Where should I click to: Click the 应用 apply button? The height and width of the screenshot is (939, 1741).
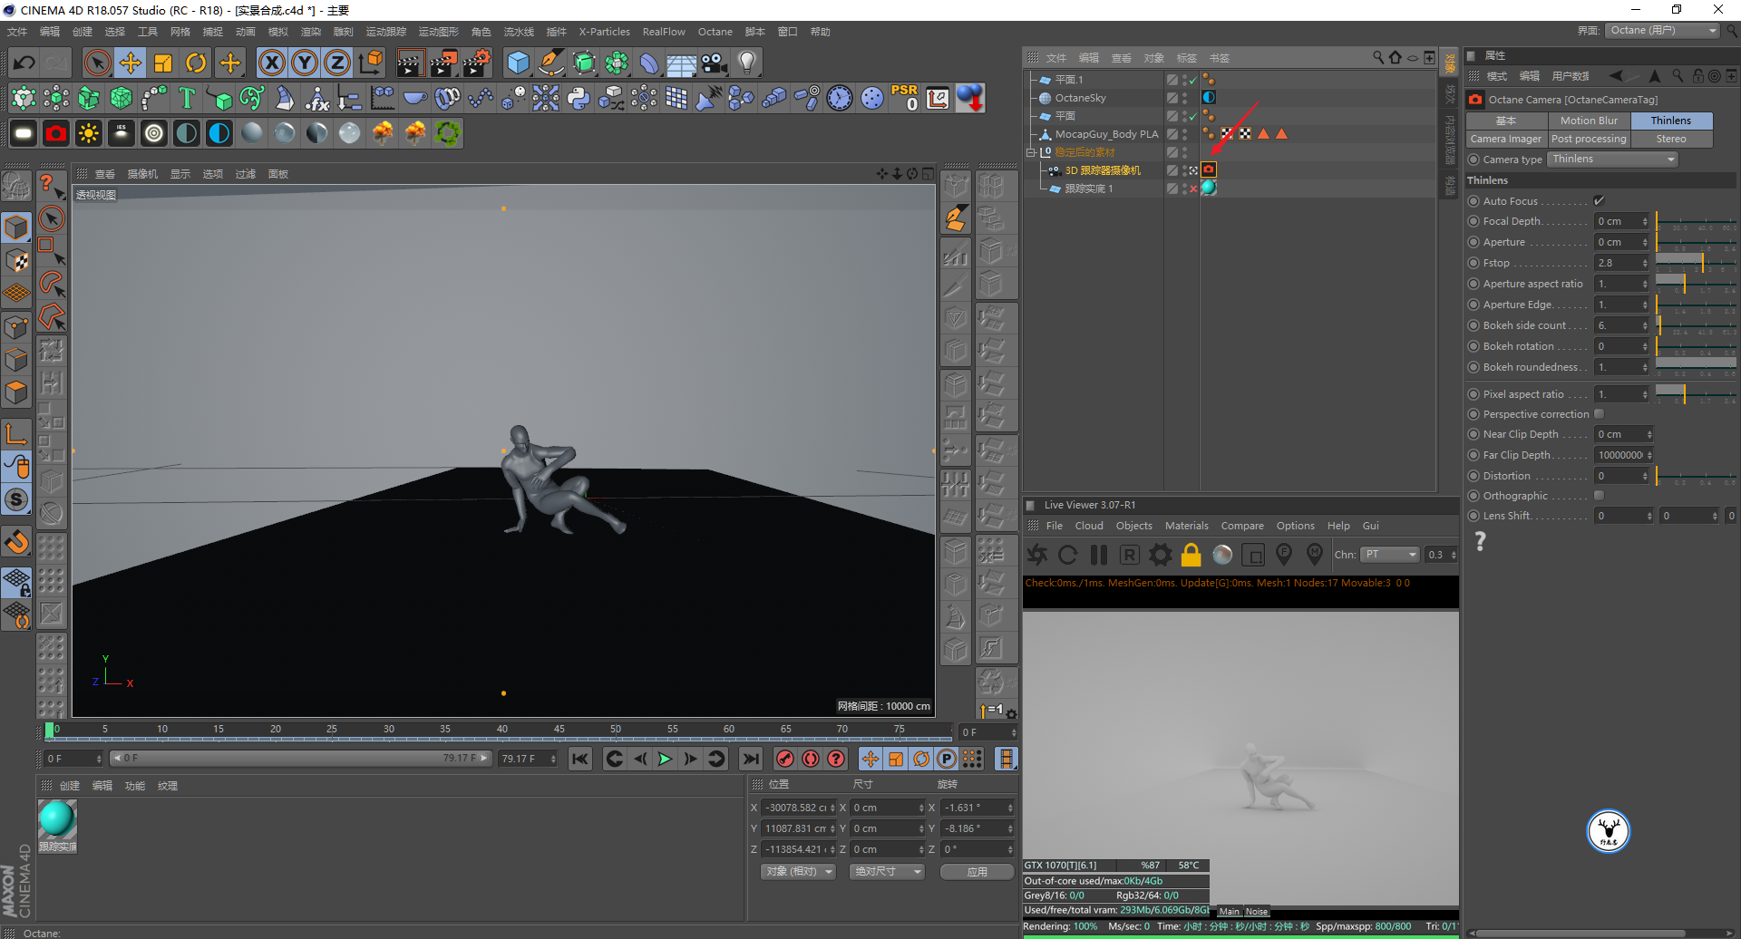tap(977, 872)
